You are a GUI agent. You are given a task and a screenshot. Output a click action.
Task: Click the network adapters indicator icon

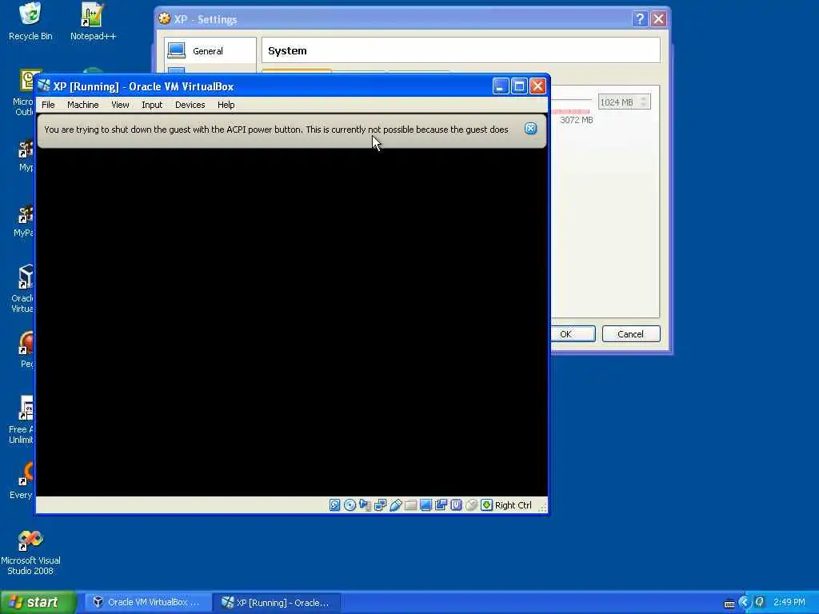(380, 505)
